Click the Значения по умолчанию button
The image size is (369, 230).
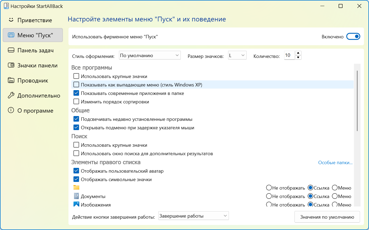[x=327, y=217]
